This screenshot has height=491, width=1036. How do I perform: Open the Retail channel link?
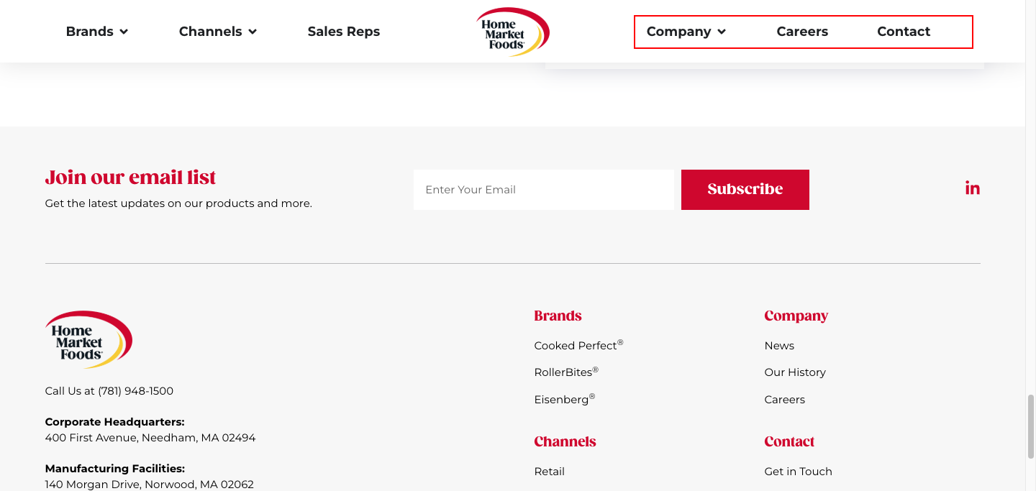tap(549, 472)
